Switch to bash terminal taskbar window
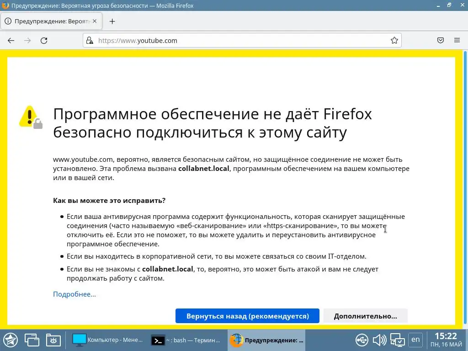The height and width of the screenshot is (351, 468). click(x=186, y=340)
